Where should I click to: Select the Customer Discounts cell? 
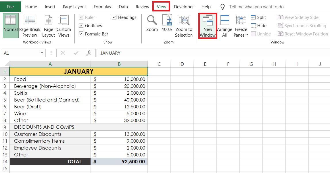tap(50, 134)
